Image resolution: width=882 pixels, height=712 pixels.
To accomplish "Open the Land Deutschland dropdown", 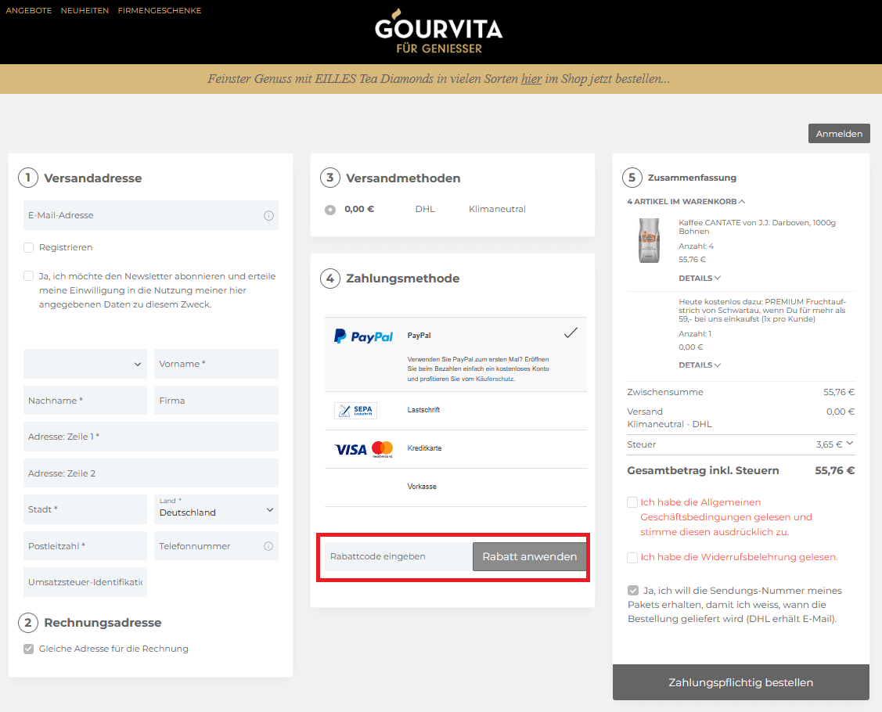I will [216, 509].
